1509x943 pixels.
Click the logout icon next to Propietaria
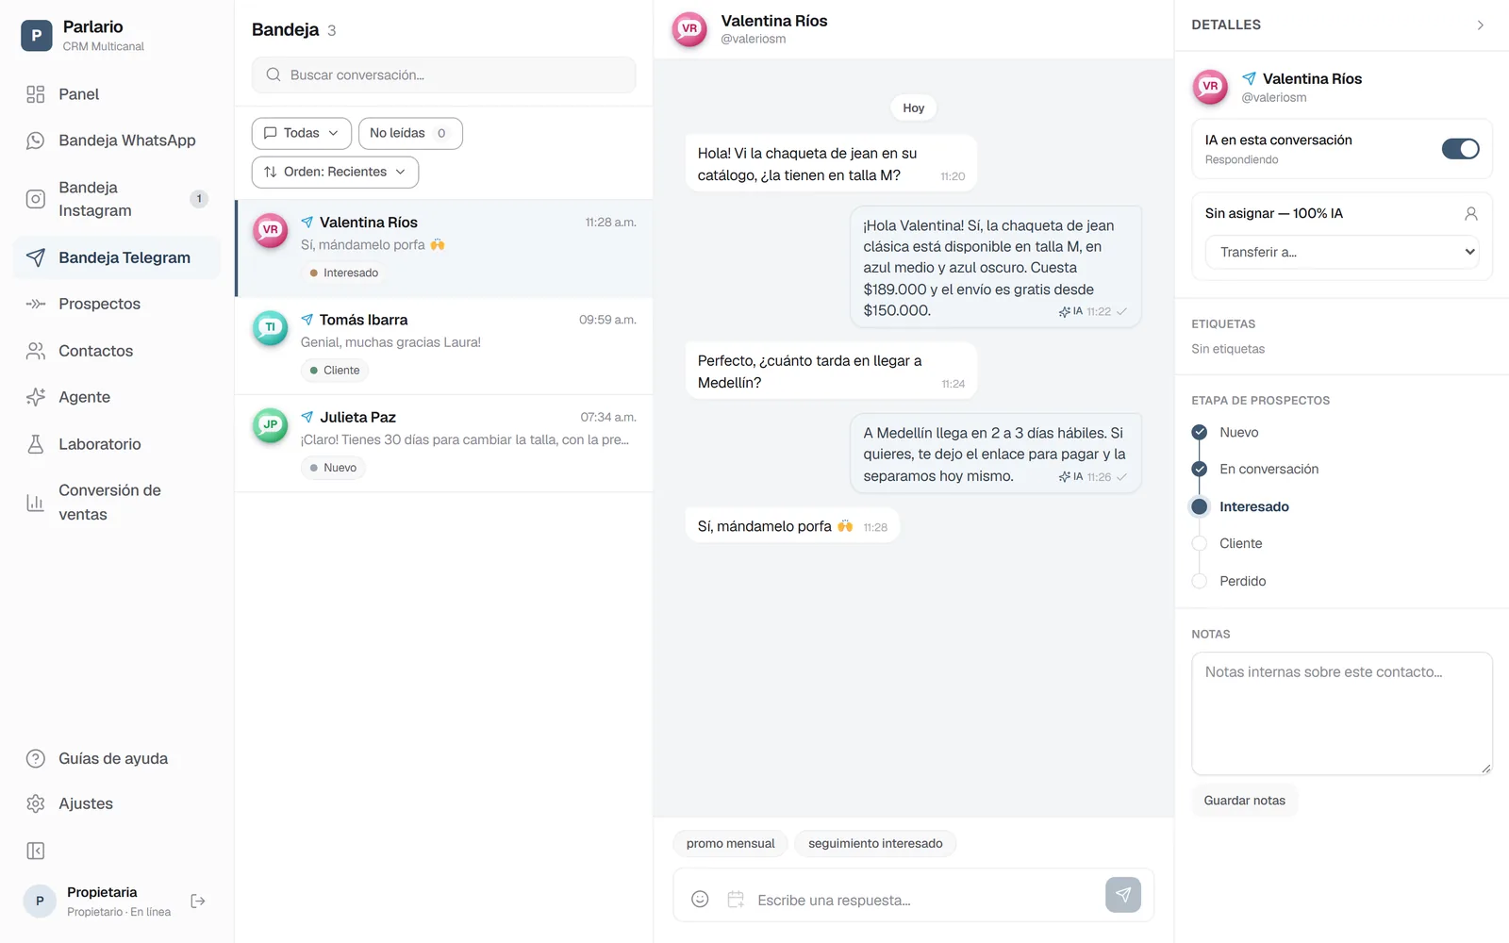pyautogui.click(x=198, y=902)
